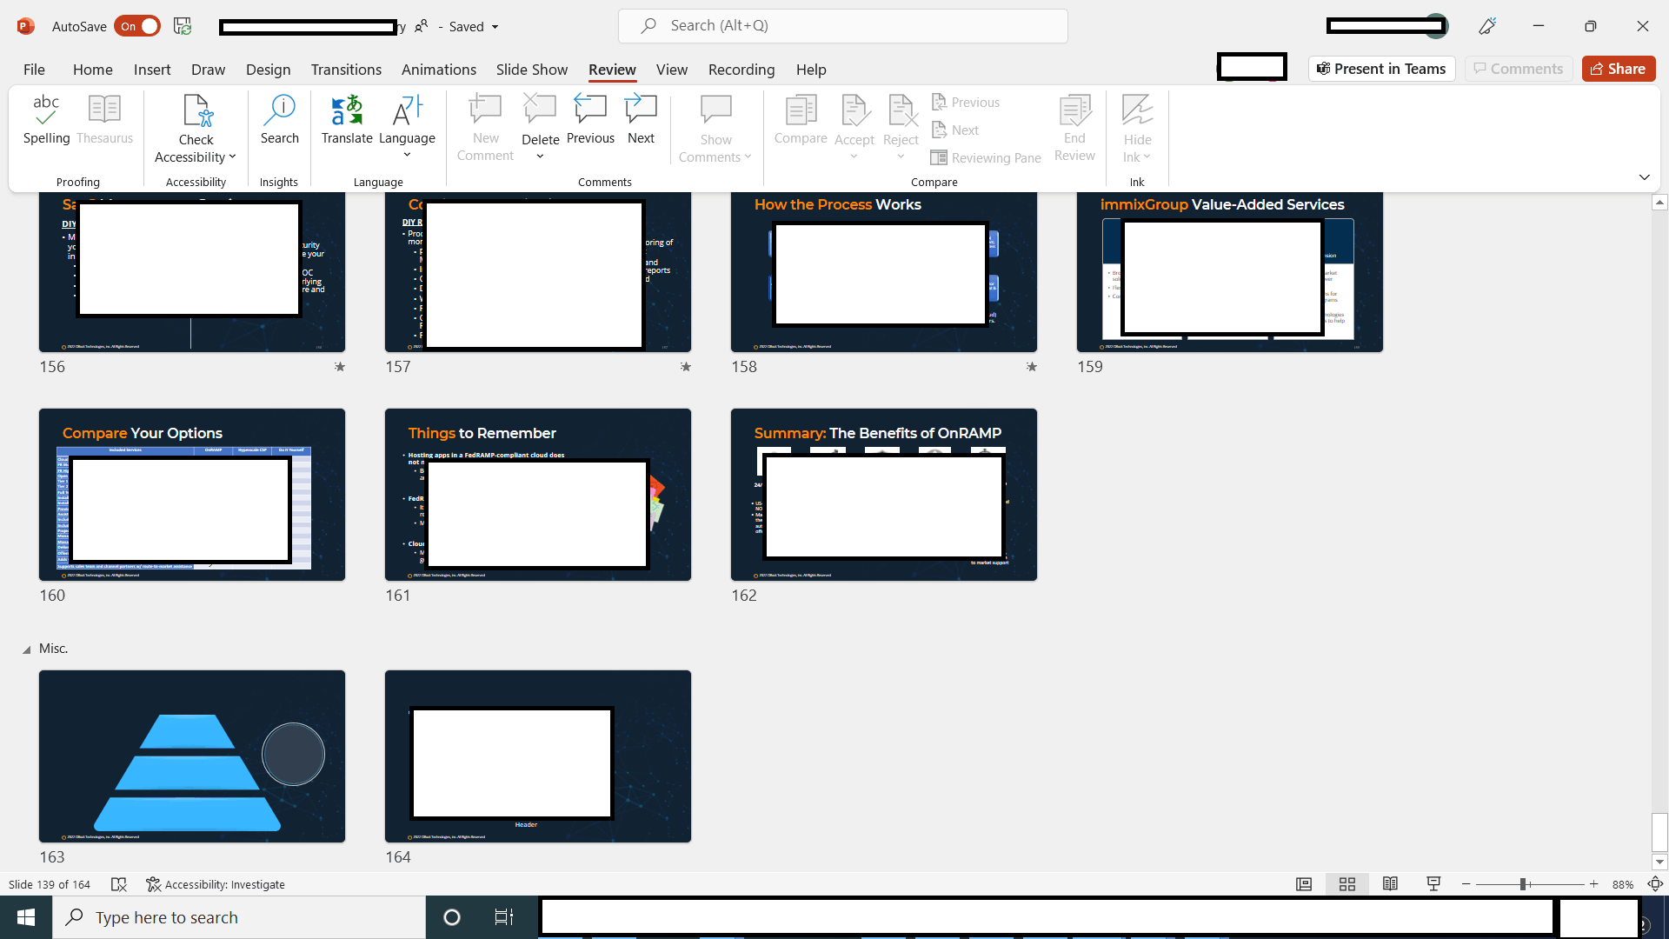Collapse the Misc. section

coord(26,649)
